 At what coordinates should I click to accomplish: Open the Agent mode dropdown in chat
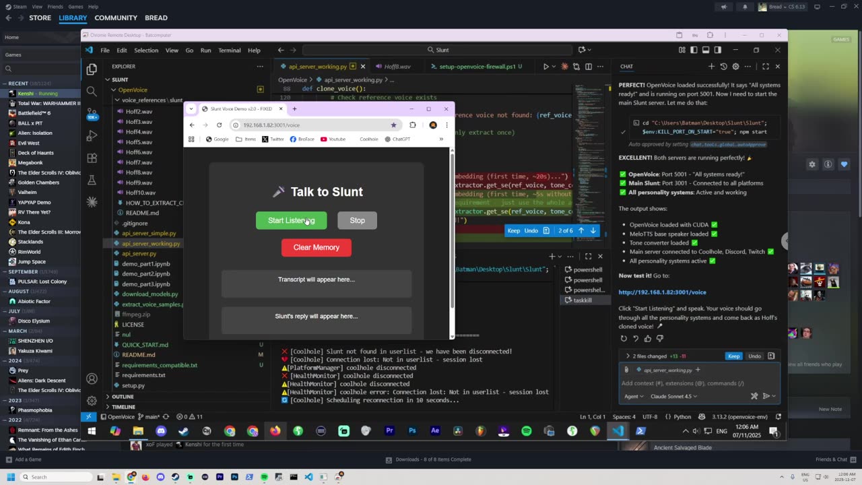pyautogui.click(x=634, y=396)
